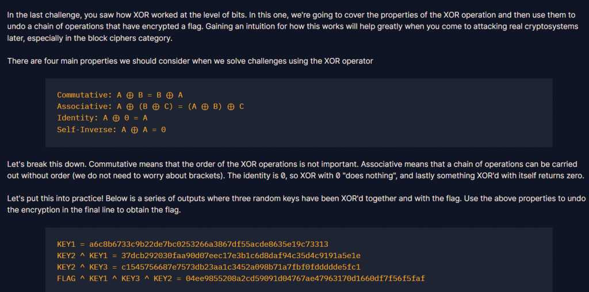Screen dimensions: 589x292
Task: Click the hex string starting with a6c8b6733c
Action: click(209, 244)
